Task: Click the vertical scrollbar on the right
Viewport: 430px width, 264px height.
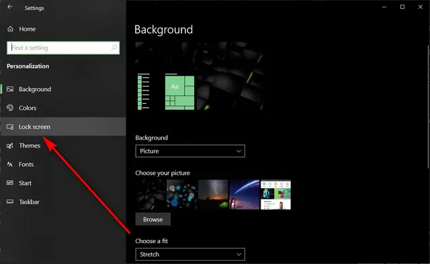Action: (429, 107)
